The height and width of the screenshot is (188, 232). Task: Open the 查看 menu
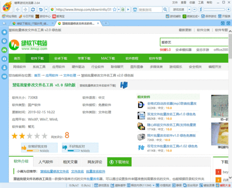pyautogui.click(x=184, y=2)
